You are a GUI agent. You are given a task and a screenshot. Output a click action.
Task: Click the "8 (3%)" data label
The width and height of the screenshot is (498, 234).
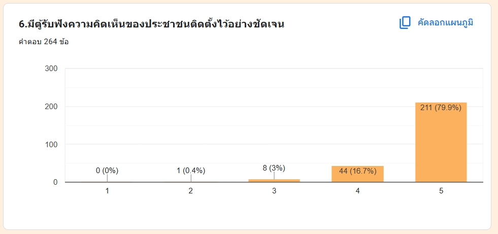(x=274, y=168)
